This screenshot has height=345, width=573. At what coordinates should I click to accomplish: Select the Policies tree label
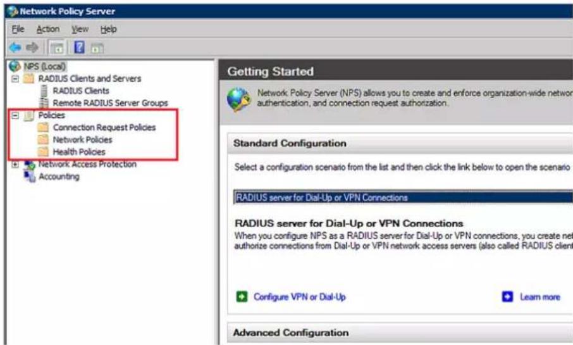click(51, 115)
